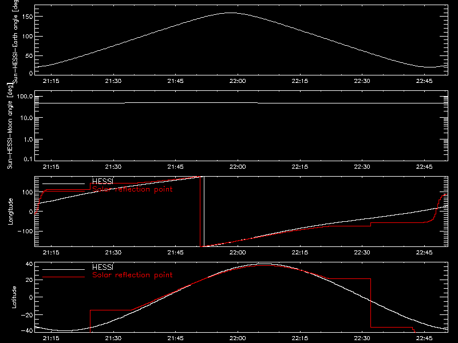Click the 150 tick label in Sun-HESSI-Earth plot

click(x=27, y=17)
